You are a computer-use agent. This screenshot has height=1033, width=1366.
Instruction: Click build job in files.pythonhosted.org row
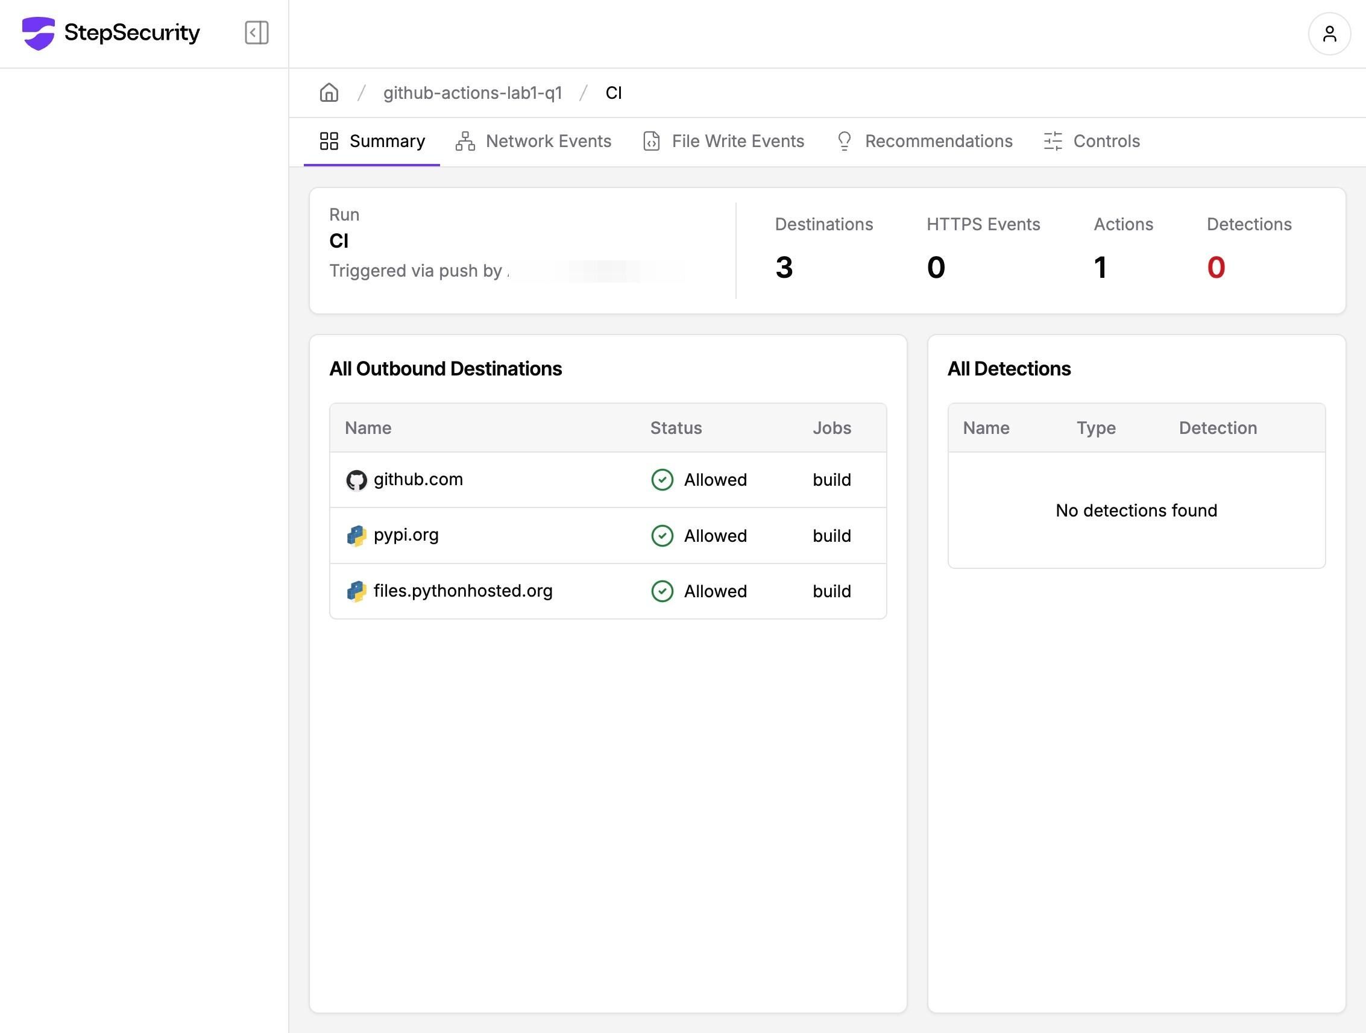pyautogui.click(x=831, y=591)
